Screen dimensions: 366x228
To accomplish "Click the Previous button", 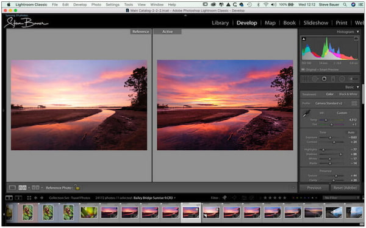I will click(x=314, y=188).
